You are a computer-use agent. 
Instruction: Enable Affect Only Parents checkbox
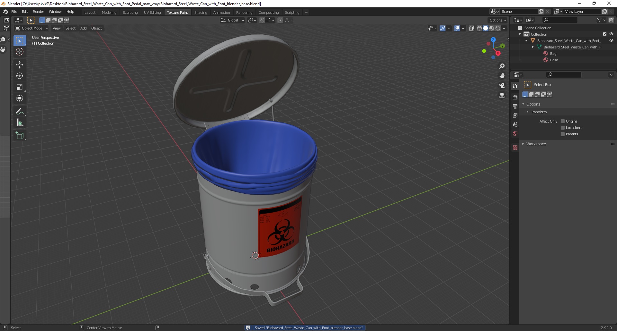pos(563,134)
